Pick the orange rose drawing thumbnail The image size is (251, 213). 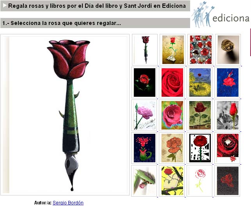tap(172, 148)
